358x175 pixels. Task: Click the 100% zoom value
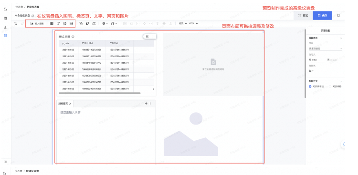(191, 23)
